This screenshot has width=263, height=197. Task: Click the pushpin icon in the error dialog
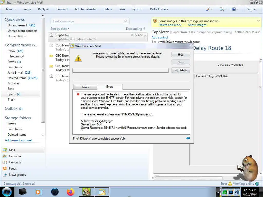click(x=188, y=138)
